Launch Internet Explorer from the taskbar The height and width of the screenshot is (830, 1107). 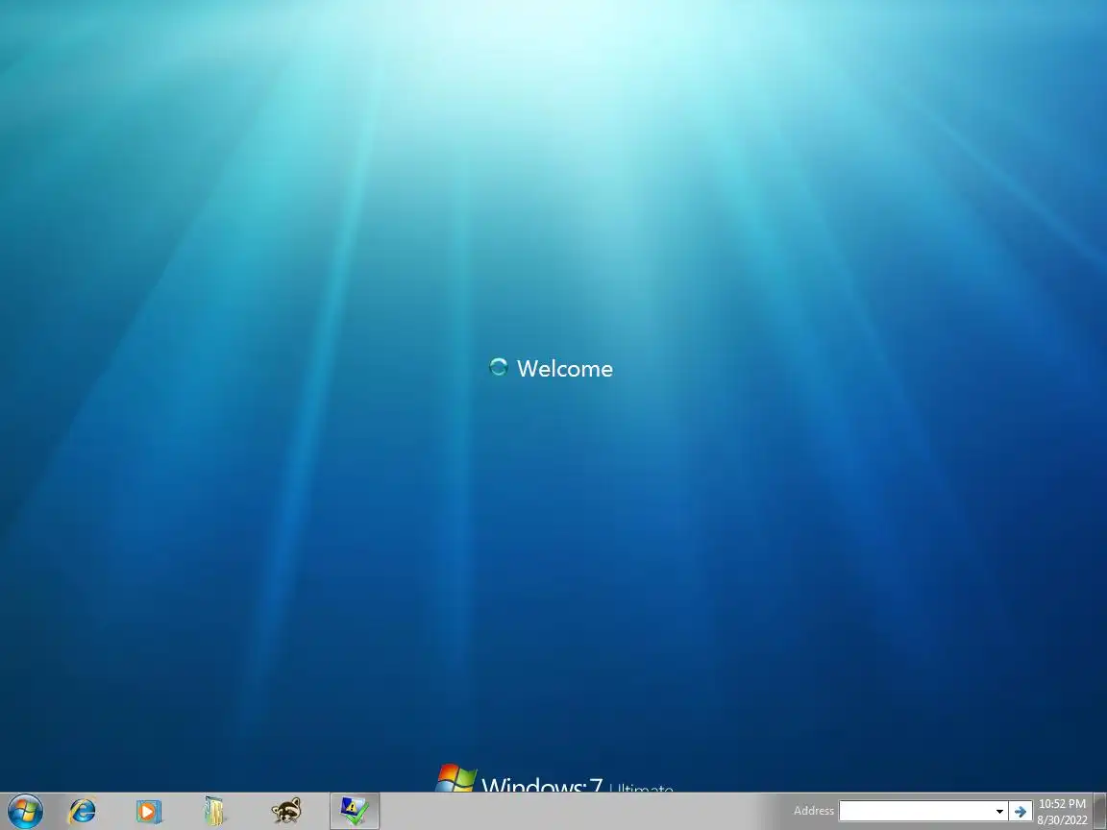[82, 811]
